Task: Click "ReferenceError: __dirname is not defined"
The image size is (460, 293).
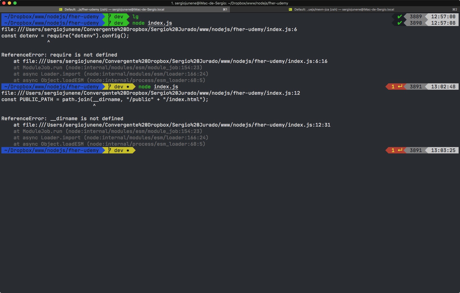Action: 62,119
